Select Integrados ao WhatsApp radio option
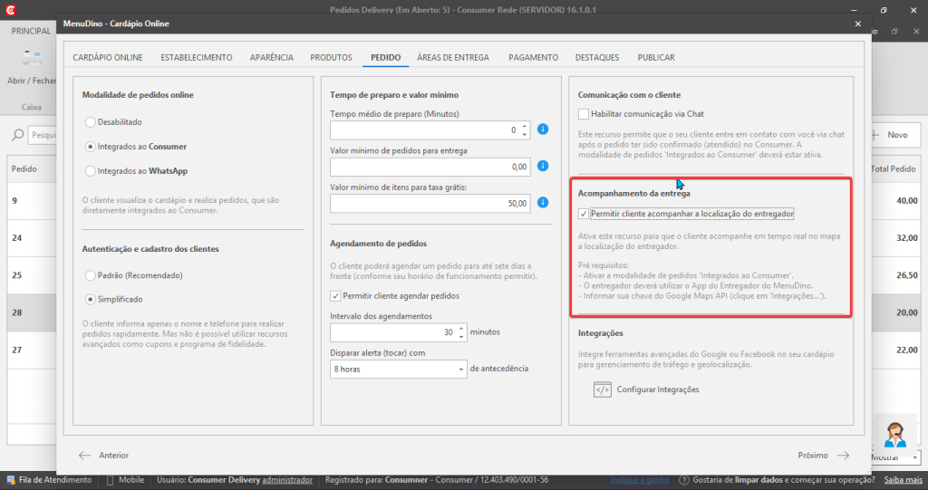The image size is (928, 490). [x=90, y=171]
